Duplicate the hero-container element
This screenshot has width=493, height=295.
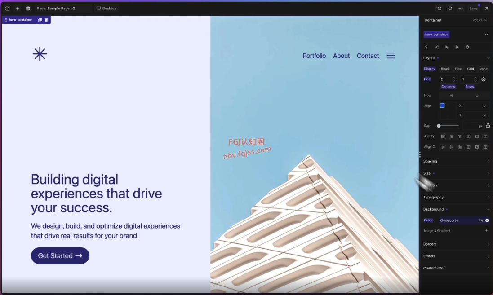(x=40, y=20)
